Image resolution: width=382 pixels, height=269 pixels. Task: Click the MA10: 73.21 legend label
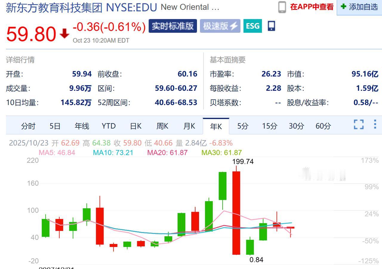[x=113, y=153]
